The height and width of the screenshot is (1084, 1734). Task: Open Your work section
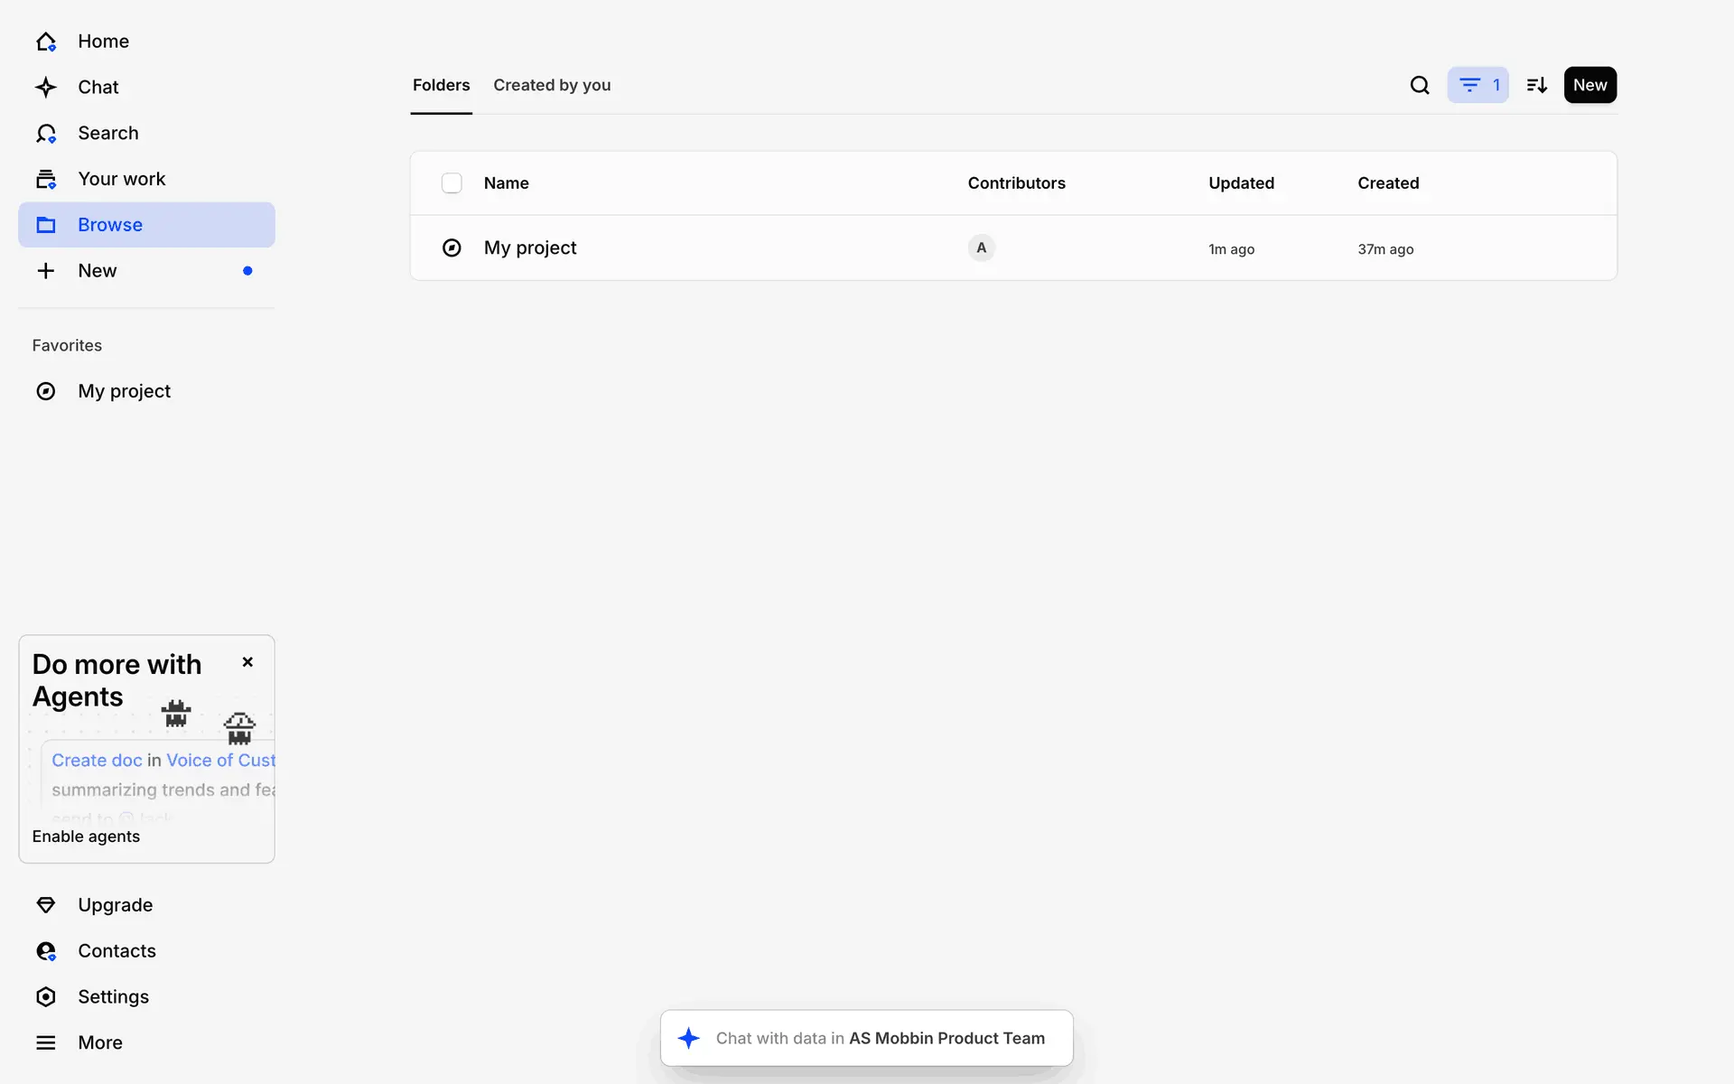(121, 179)
